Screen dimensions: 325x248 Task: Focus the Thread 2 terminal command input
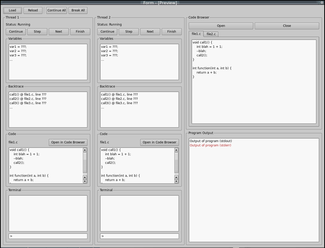pos(140,236)
